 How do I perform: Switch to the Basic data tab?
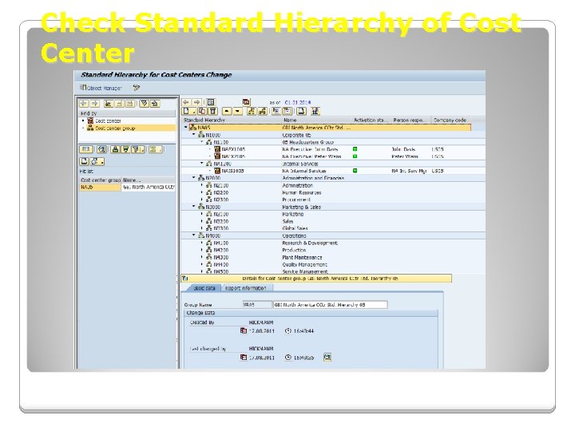(204, 288)
